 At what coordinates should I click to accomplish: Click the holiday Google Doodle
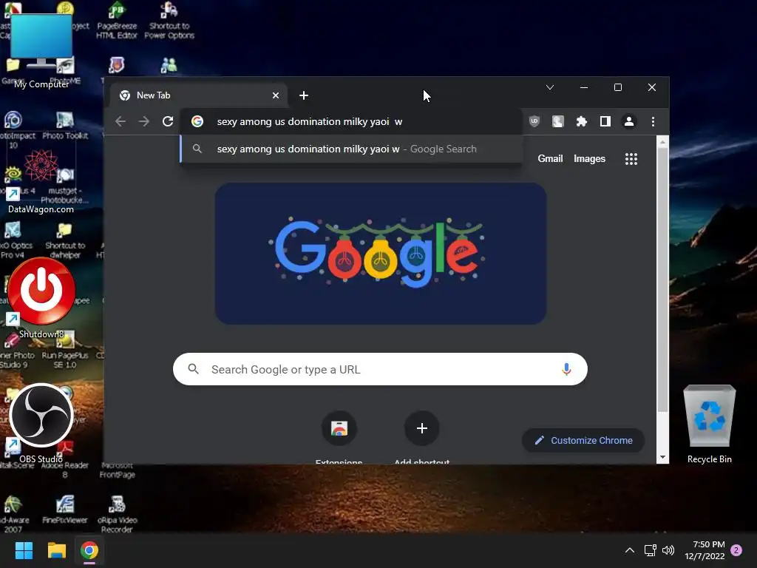(381, 254)
